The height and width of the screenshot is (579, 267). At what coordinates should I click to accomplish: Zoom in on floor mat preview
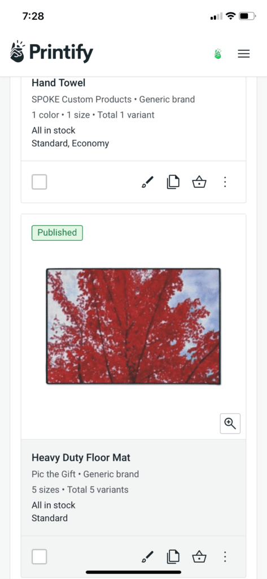pos(230,423)
